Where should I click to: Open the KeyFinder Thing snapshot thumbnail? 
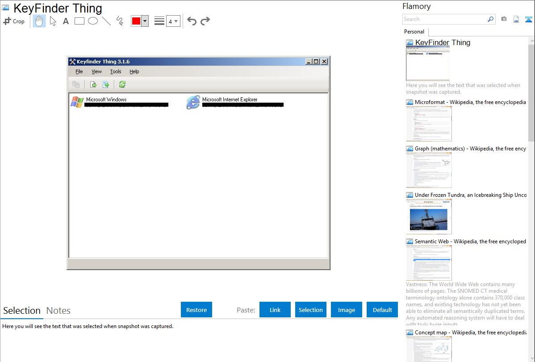428,63
